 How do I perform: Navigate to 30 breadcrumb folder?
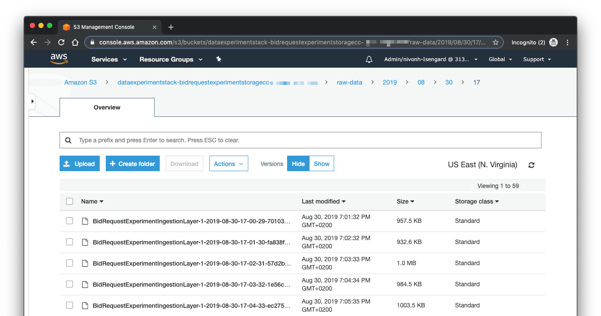(x=449, y=82)
